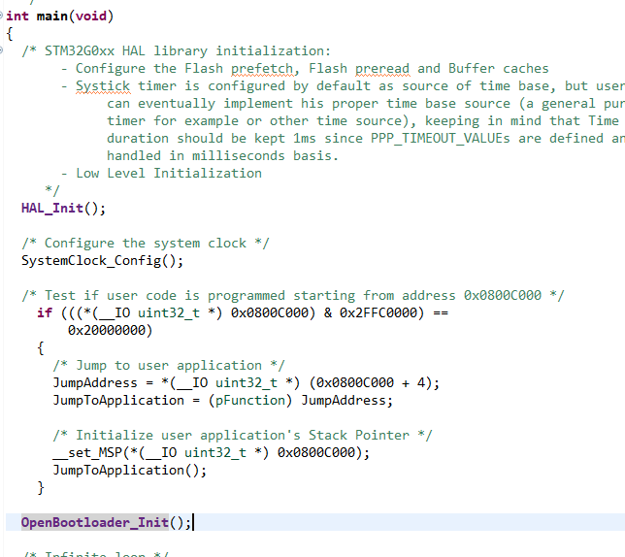Click PPP_TIMEOUT_VALUEs in the comment
Screen dimensions: 625x557
(441, 138)
